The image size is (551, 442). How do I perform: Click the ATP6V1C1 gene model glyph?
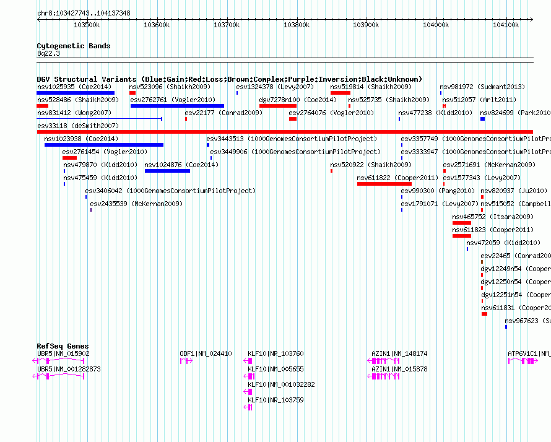click(523, 361)
